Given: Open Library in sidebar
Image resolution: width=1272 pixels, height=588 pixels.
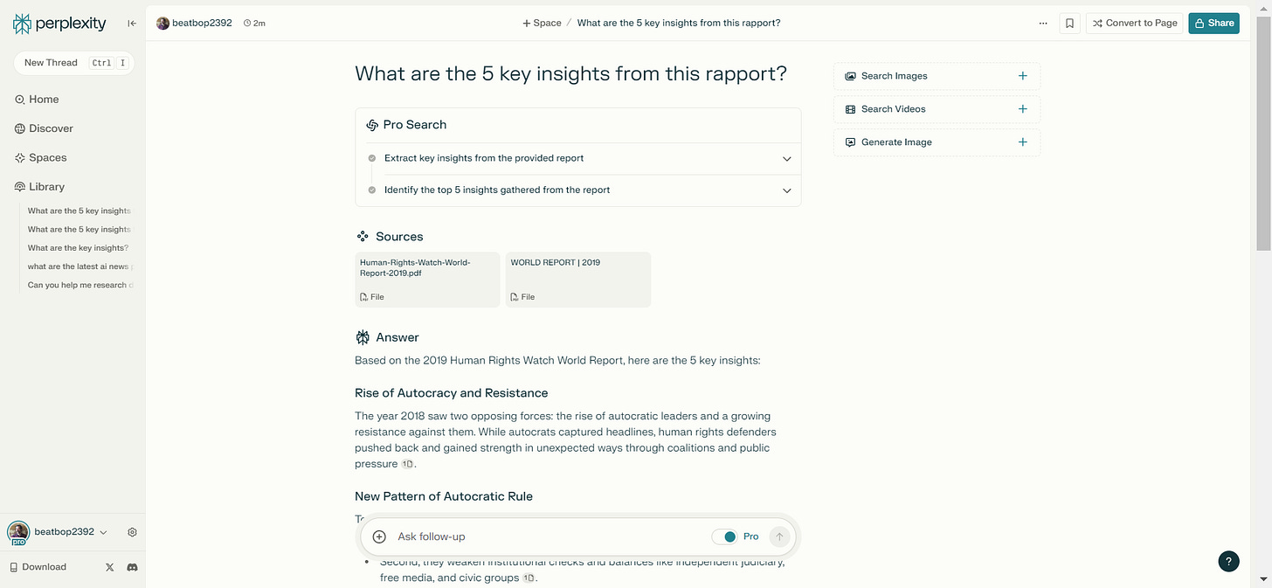Looking at the screenshot, I should coord(39,187).
